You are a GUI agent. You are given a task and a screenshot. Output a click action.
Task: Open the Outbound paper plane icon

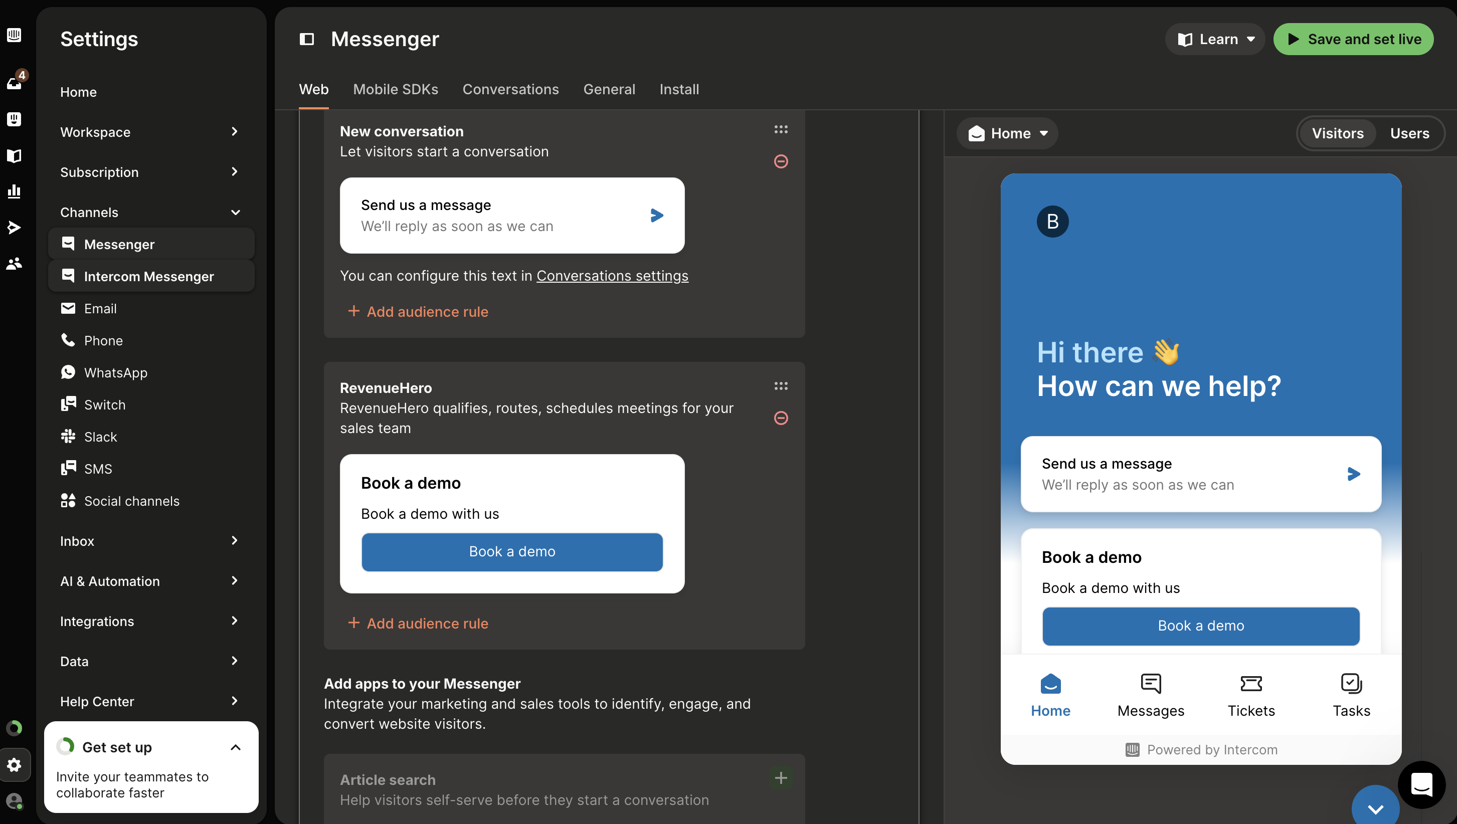14,228
